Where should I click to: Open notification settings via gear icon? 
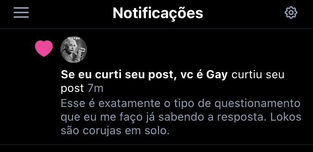(291, 12)
